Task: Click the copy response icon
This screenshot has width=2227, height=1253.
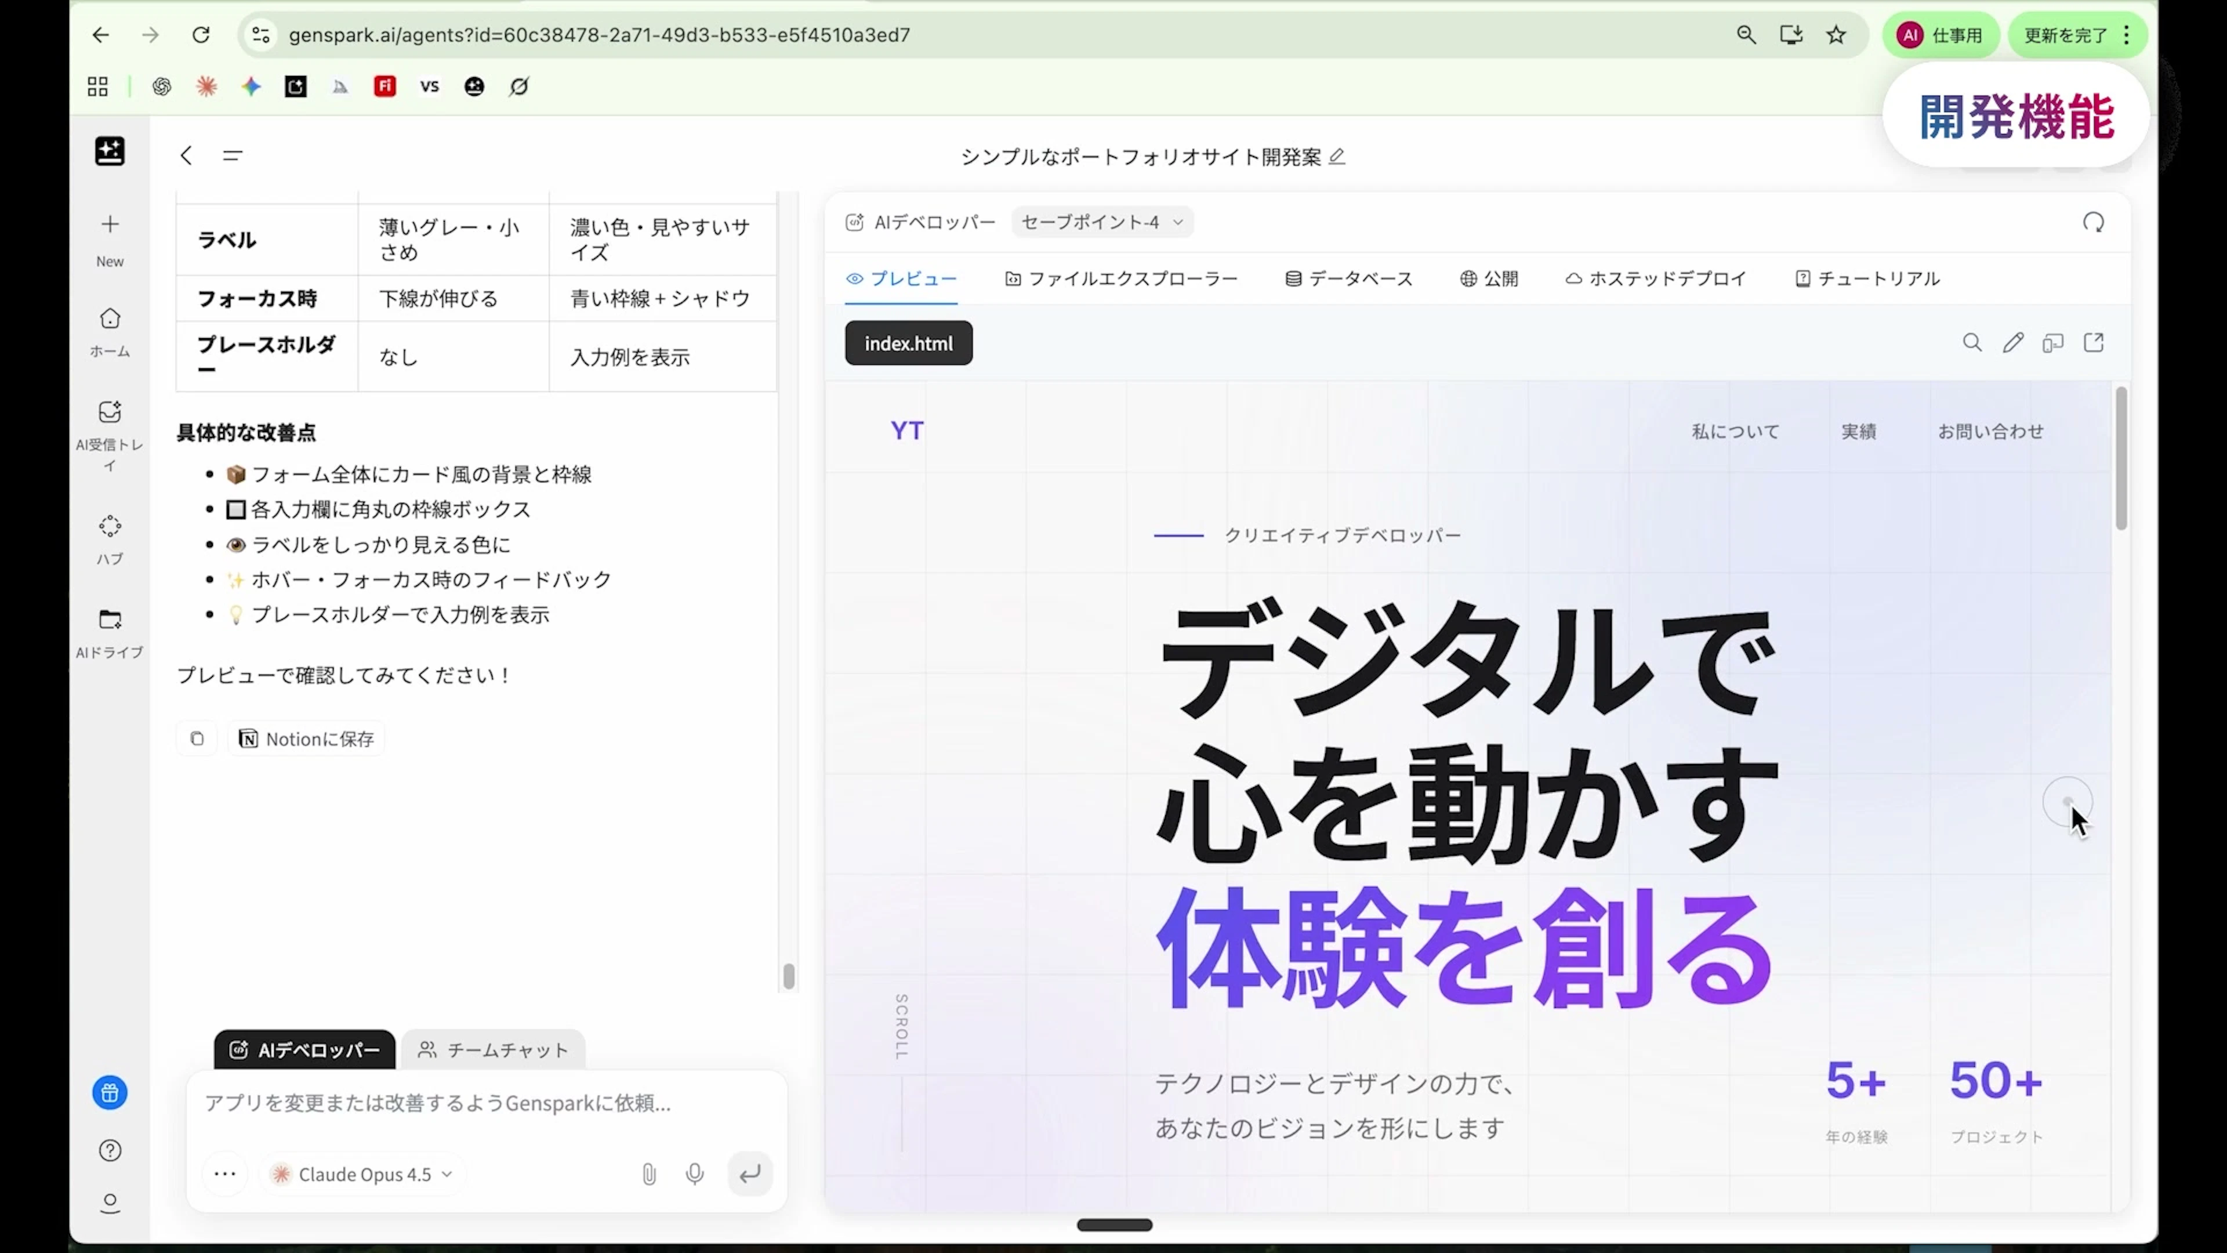Action: pos(197,738)
